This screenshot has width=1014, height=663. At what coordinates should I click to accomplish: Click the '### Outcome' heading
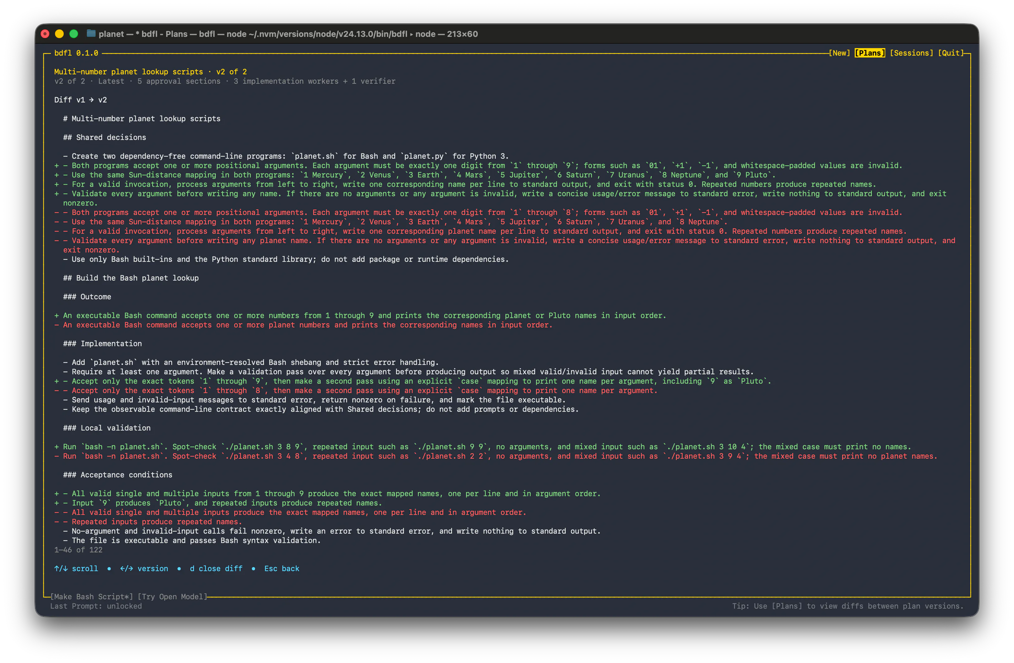click(x=87, y=297)
